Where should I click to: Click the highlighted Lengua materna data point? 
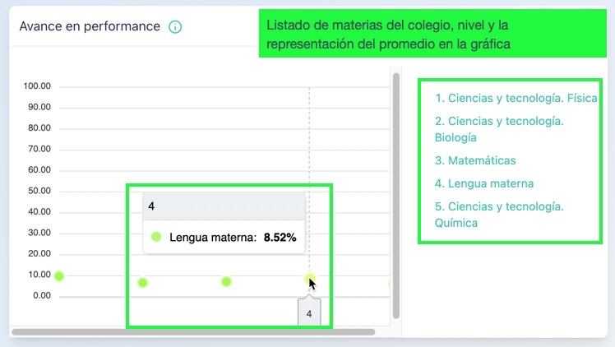tap(309, 279)
